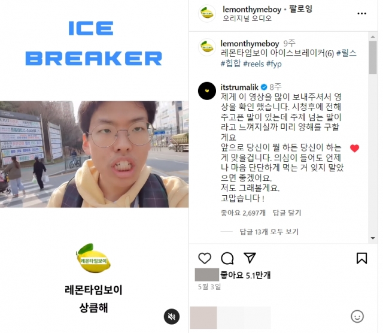Expand all 13 replies under the comment
Screen dimensions: 383x333
tap(269, 232)
